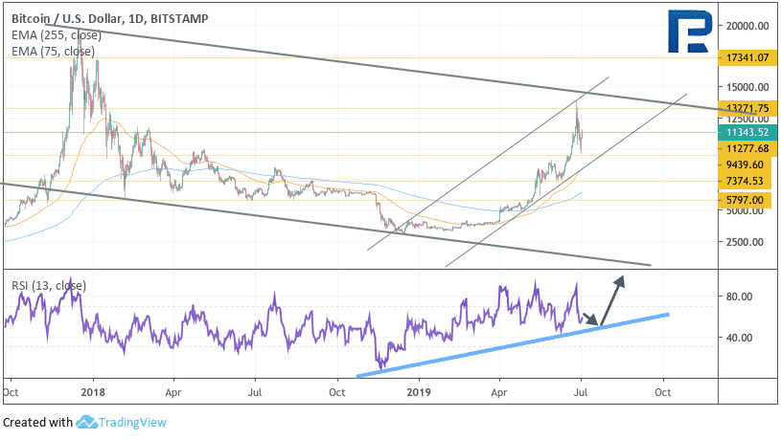Click the 2018 date label on time axis
The height and width of the screenshot is (439, 781).
93,392
